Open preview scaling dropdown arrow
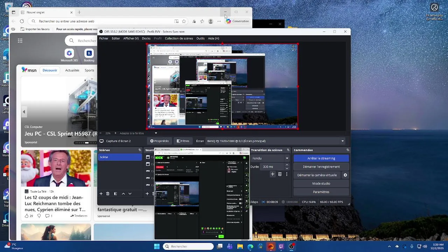This screenshot has width=448, height=252. point(156,133)
